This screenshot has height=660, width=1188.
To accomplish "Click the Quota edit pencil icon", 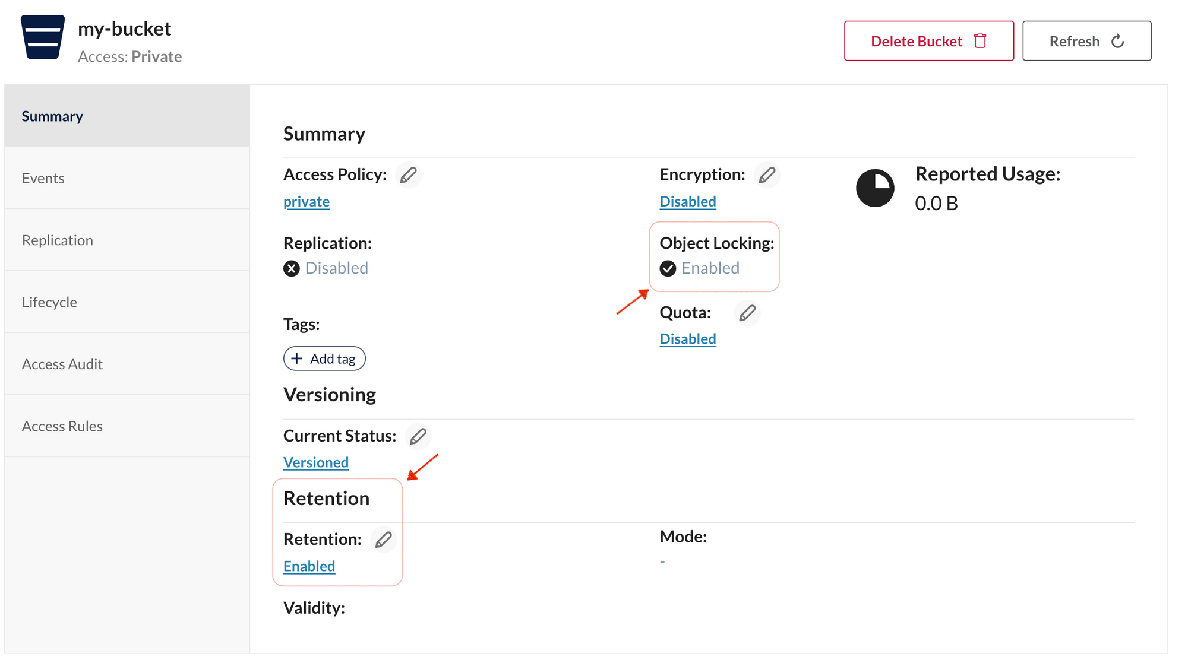I will (x=747, y=313).
